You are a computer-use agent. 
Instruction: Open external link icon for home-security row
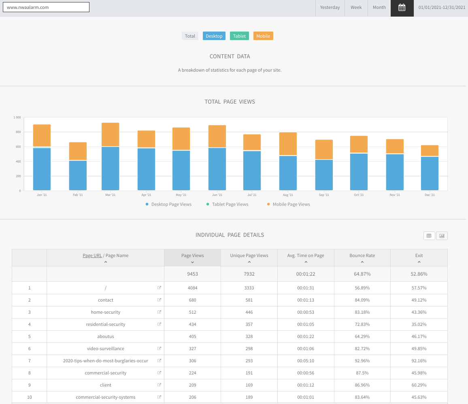point(159,312)
